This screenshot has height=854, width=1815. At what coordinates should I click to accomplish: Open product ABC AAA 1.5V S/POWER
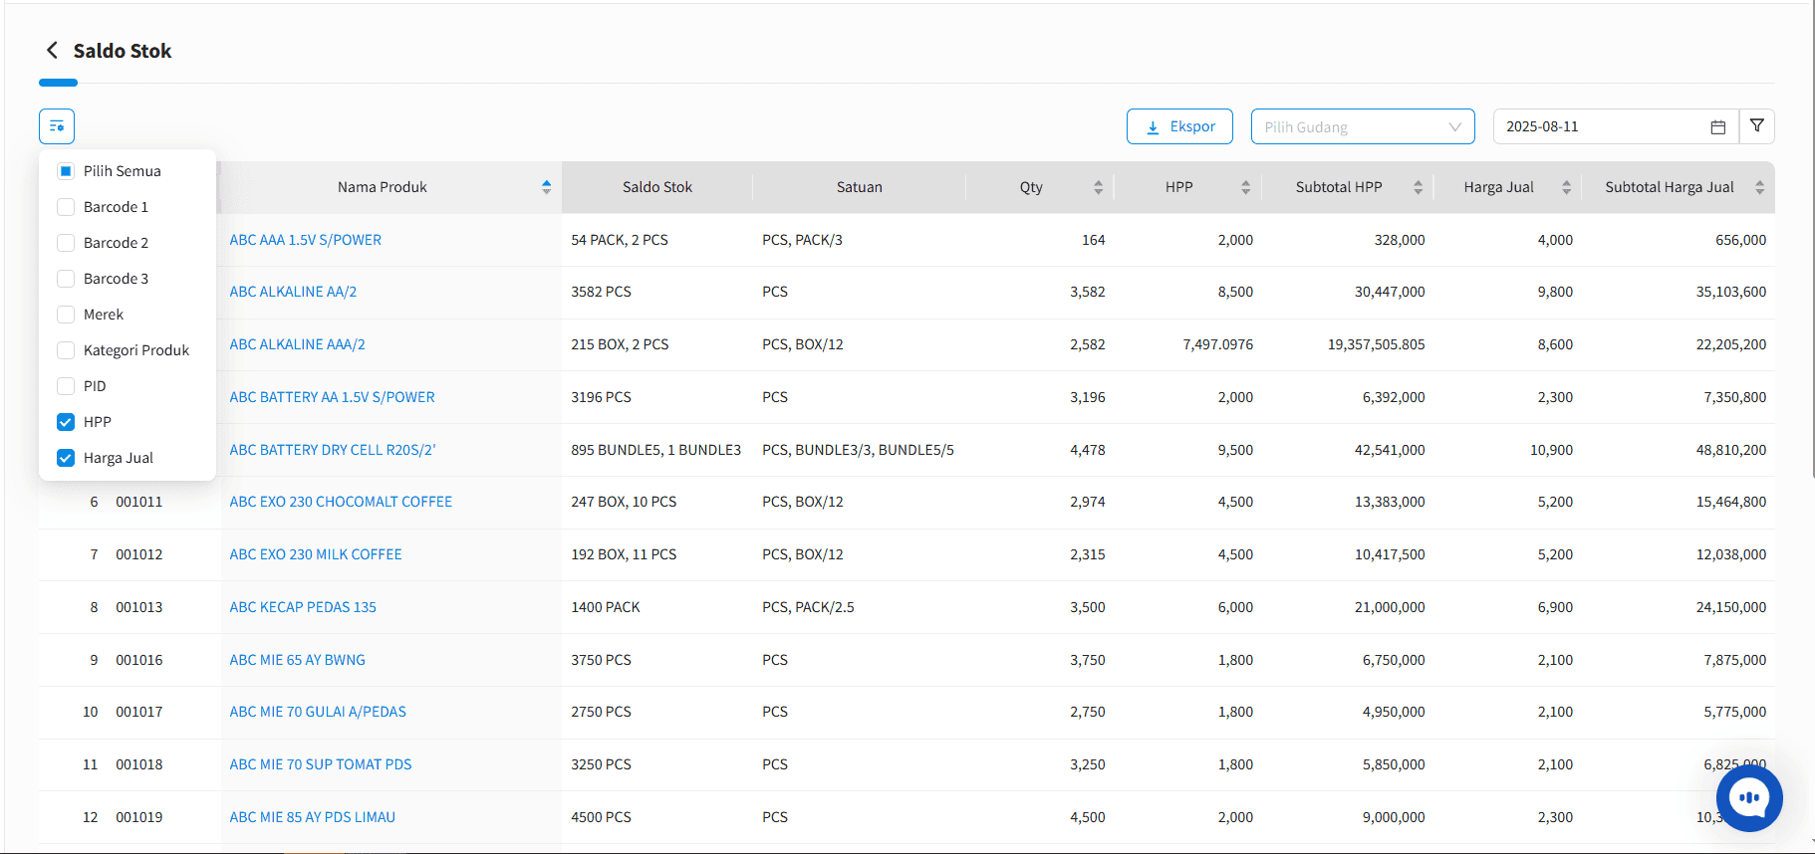click(x=306, y=240)
